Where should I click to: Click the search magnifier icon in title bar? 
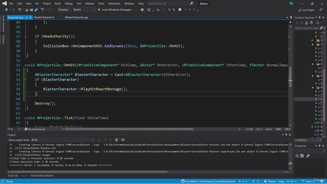tap(191, 4)
